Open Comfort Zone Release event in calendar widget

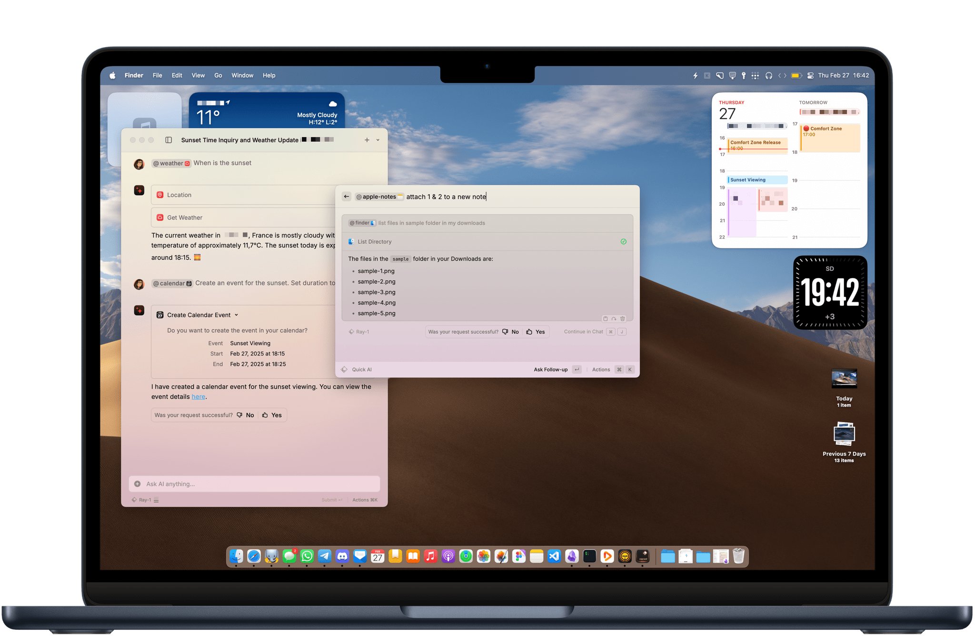[757, 145]
